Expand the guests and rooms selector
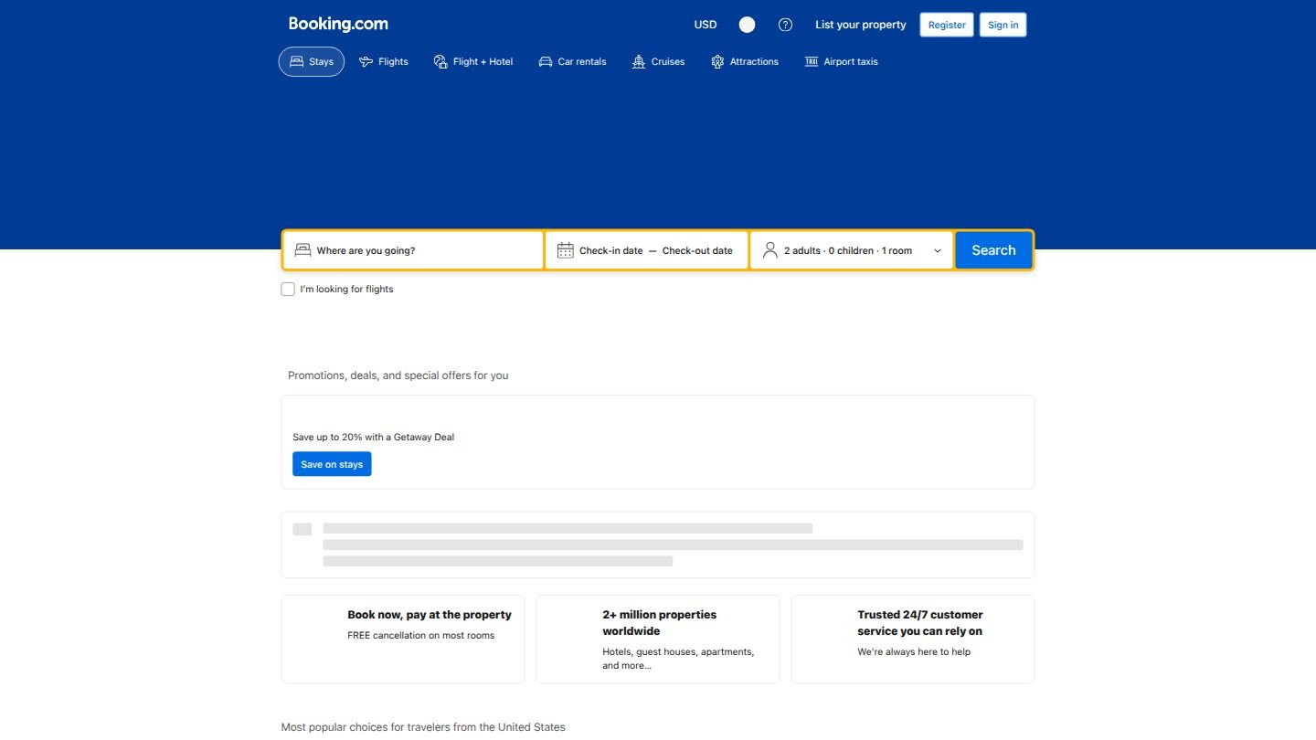The image size is (1316, 740). pyautogui.click(x=850, y=249)
